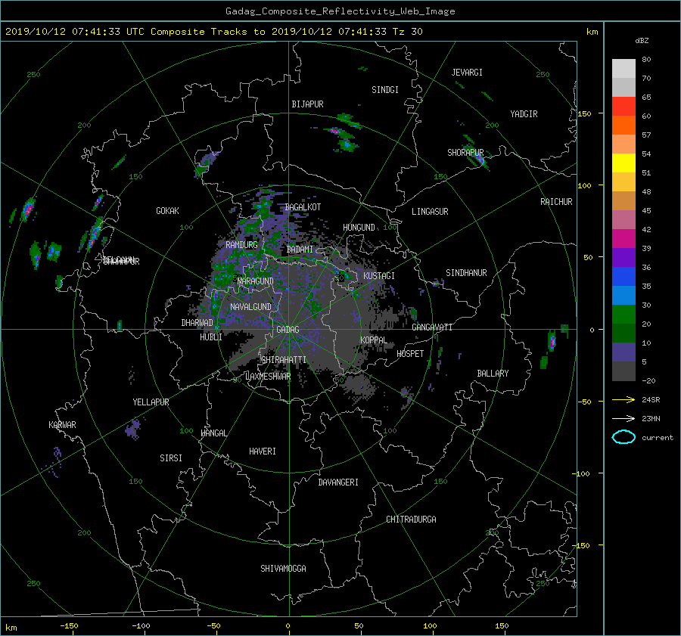Click the BAGALKOT label
This screenshot has height=636, width=681.
point(303,207)
